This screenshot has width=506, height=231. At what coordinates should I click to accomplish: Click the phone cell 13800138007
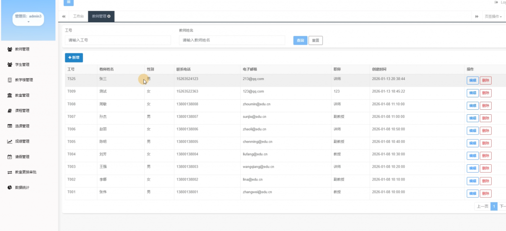pyautogui.click(x=187, y=117)
